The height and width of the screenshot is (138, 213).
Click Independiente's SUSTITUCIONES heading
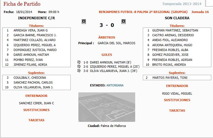pyautogui.click(x=36, y=110)
